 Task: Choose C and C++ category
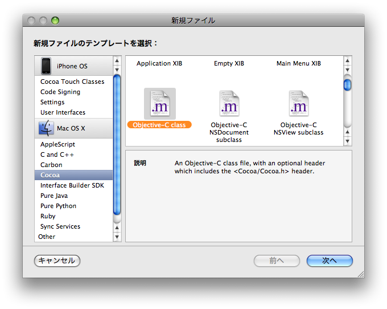(x=74, y=154)
